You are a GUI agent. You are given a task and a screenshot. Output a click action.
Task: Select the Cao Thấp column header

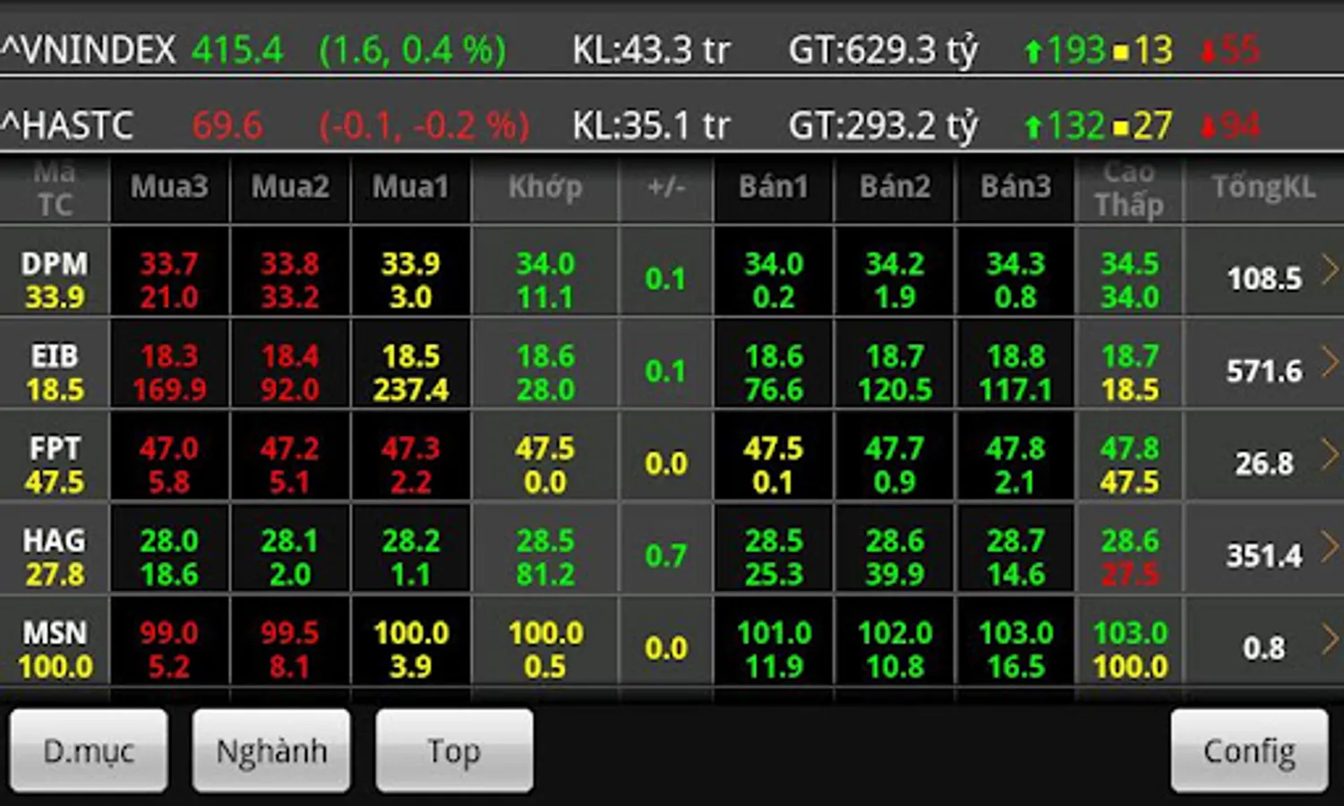point(1130,188)
